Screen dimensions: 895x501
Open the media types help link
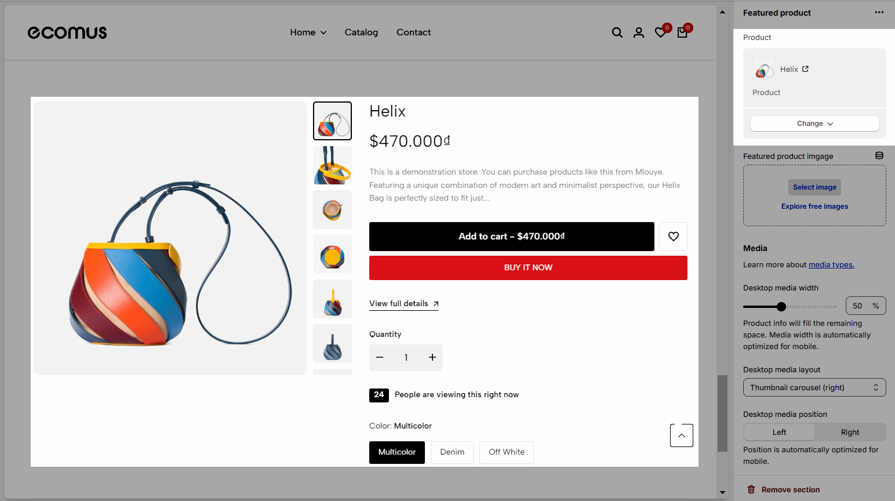[x=831, y=265]
